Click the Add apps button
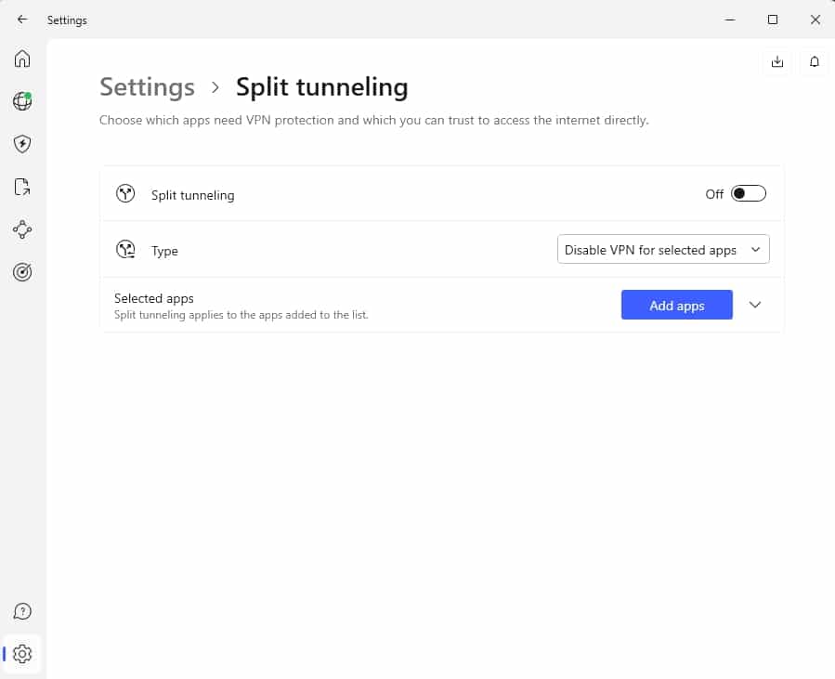This screenshot has height=679, width=835. tap(677, 306)
